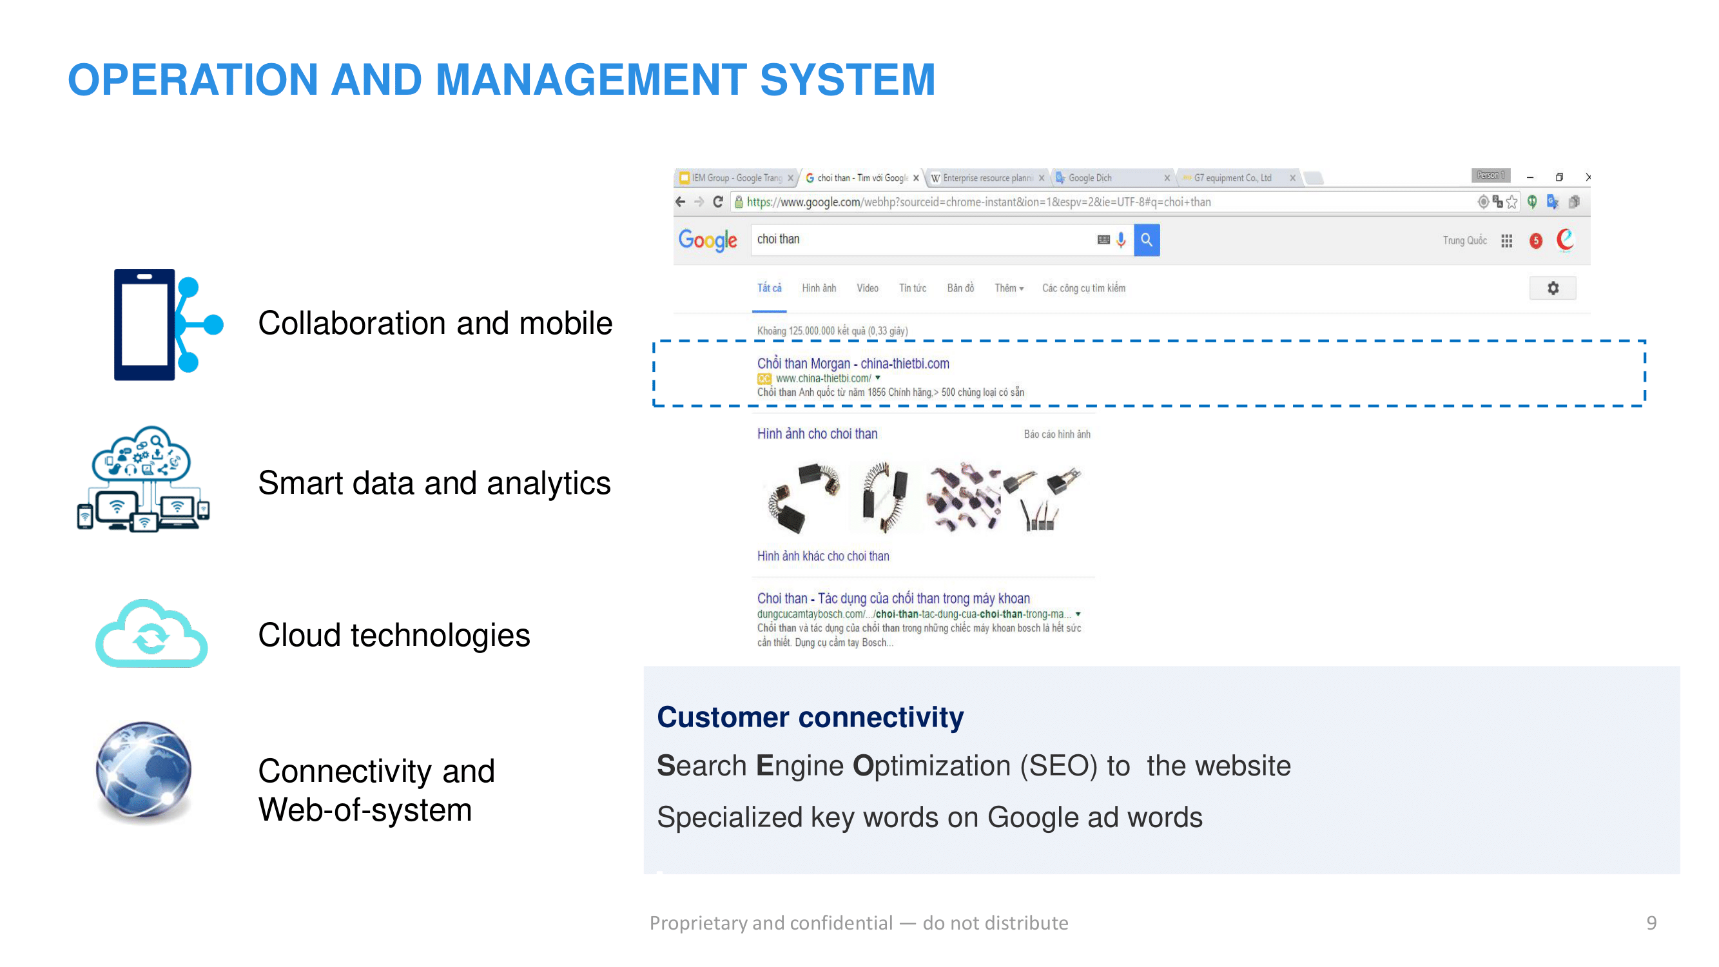Viewport: 1719px width, 967px height.
Task: Expand the arrow beside www.china-thietbi.com ad URL
Action: [x=877, y=378]
